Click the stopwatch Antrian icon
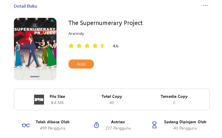This screenshot has height=138, width=222. pos(97,125)
